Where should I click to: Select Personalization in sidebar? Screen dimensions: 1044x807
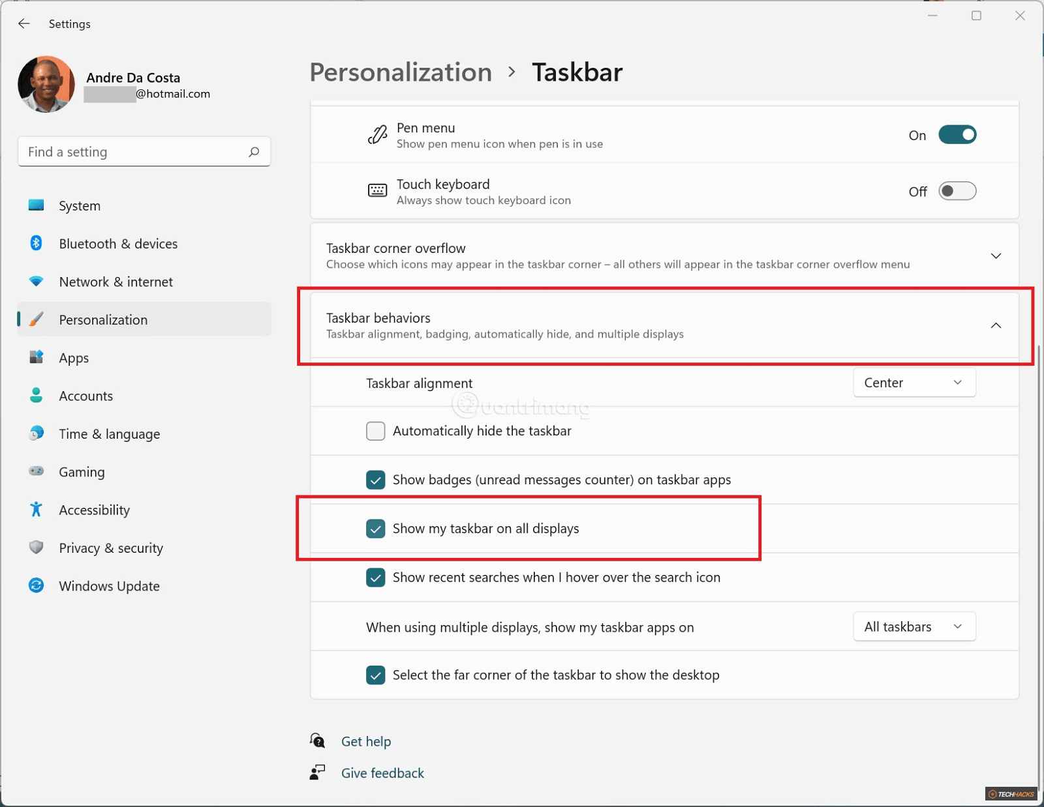(144, 319)
